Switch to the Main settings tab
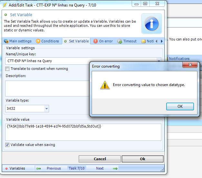 [18, 41]
